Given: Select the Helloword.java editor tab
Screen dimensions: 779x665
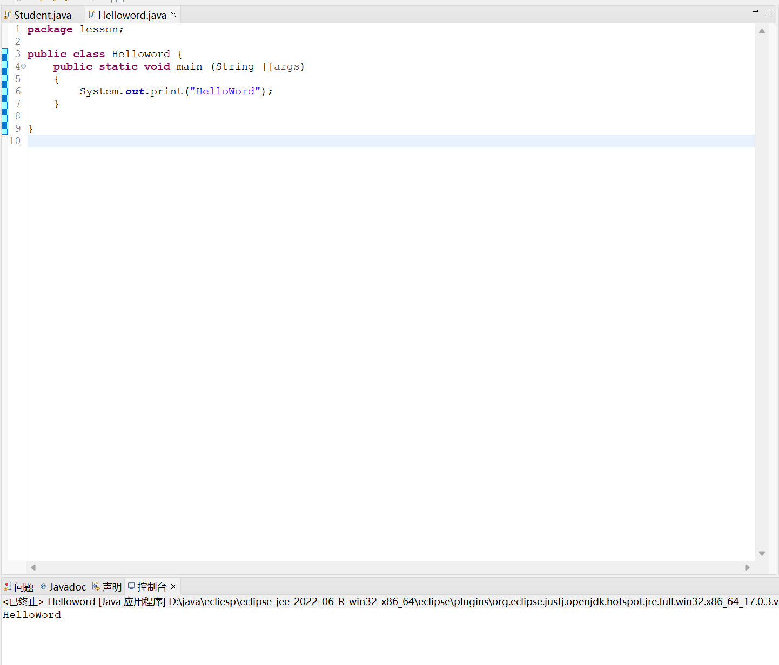Looking at the screenshot, I should (132, 15).
